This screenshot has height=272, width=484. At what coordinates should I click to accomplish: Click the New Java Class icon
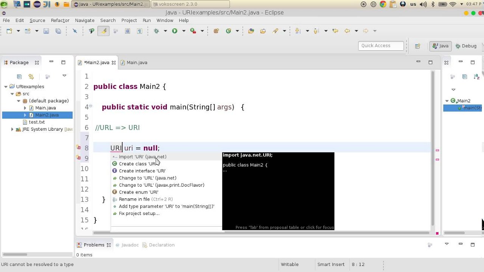point(228,31)
